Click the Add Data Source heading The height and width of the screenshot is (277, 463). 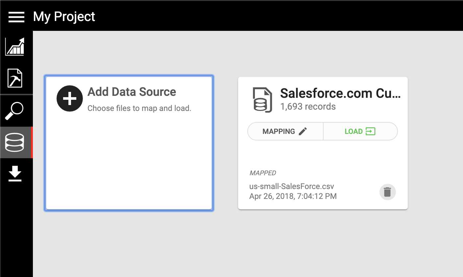click(x=132, y=92)
